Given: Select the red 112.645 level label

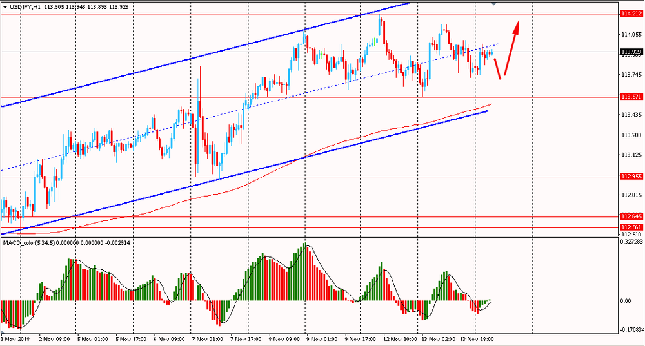Looking at the screenshot, I should tap(631, 216).
